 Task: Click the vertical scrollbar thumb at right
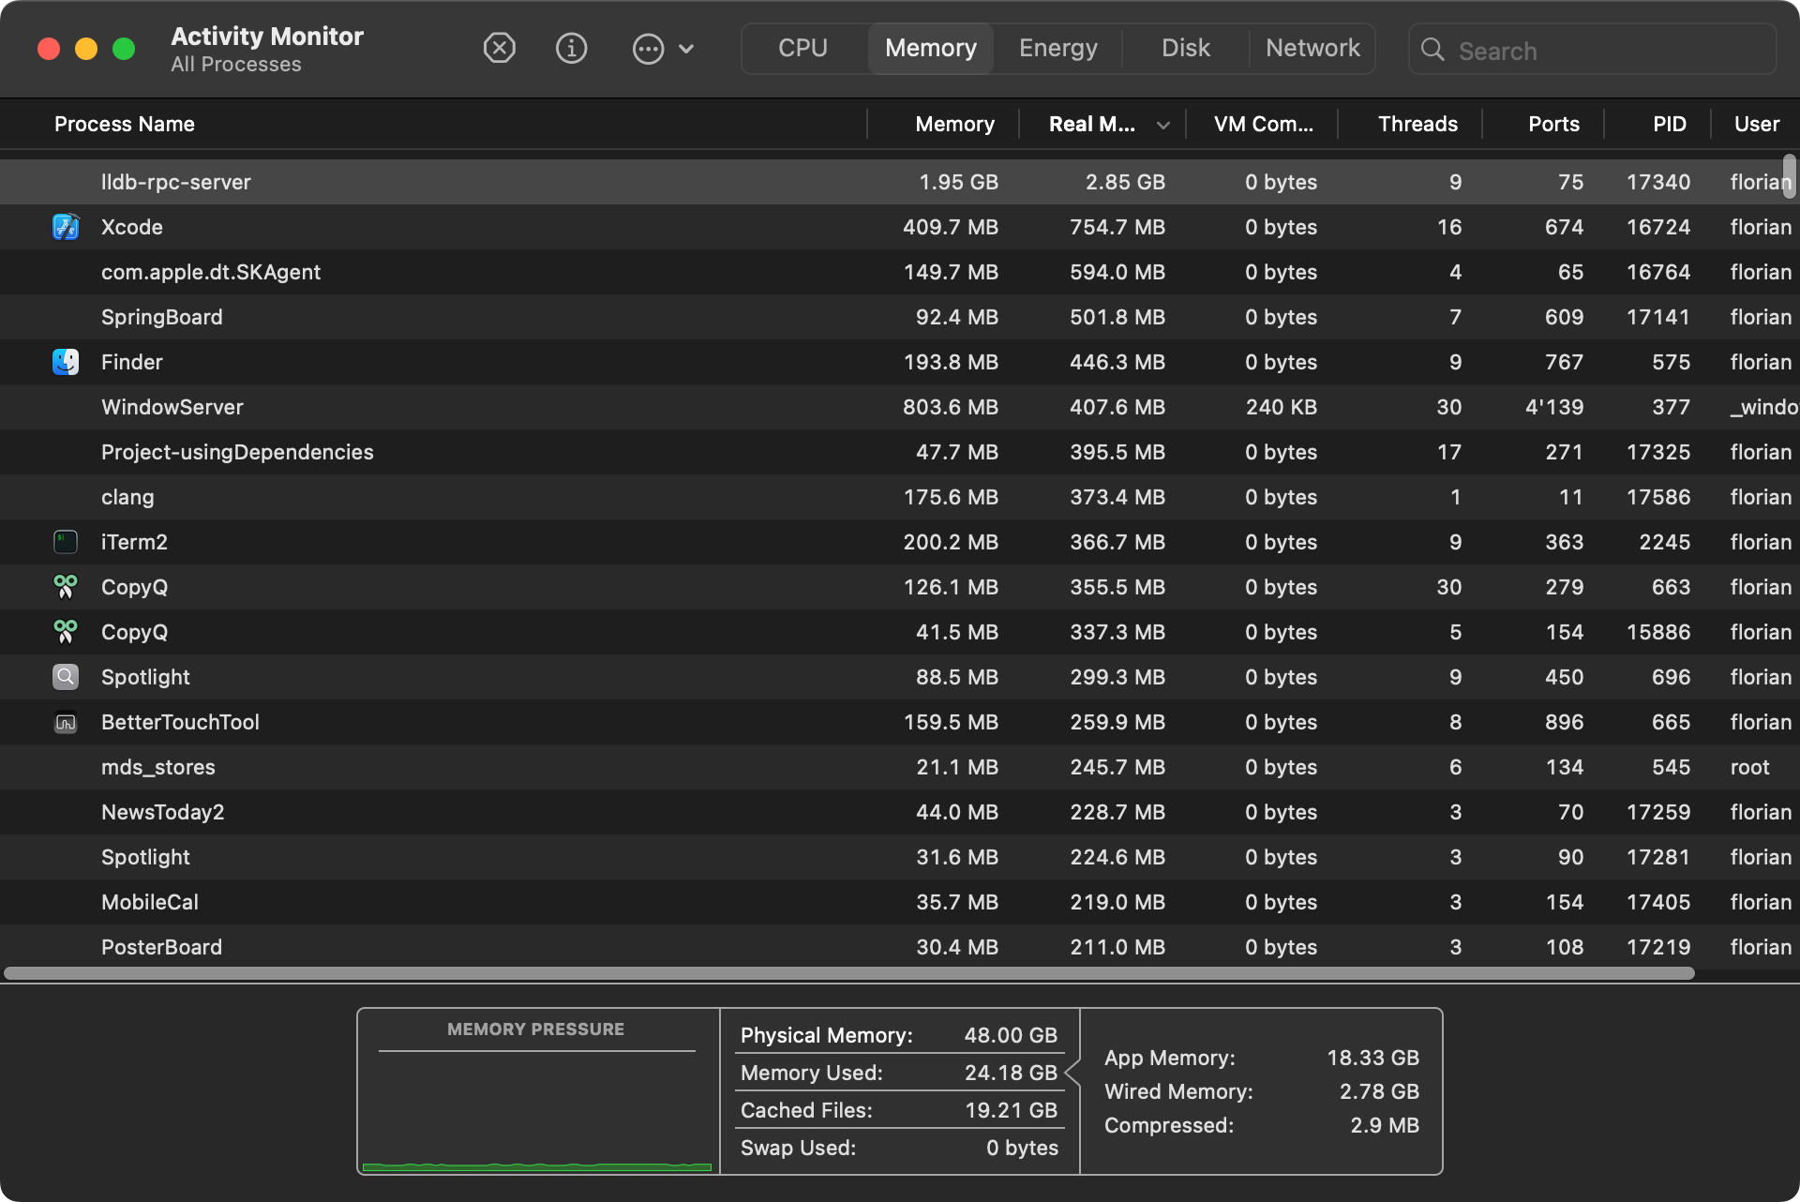(x=1790, y=176)
